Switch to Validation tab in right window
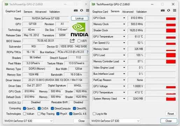The width and height of the screenshot is (180, 126). coord(142,12)
